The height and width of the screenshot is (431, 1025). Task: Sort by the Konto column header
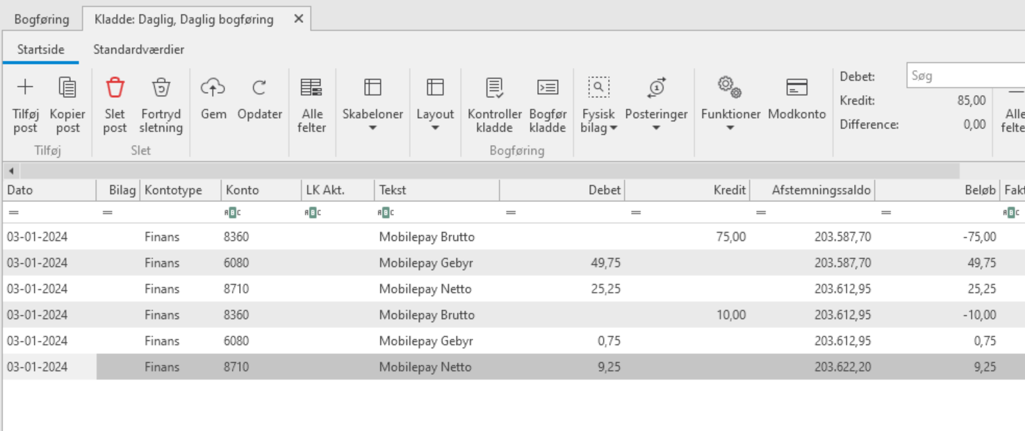[x=261, y=189]
